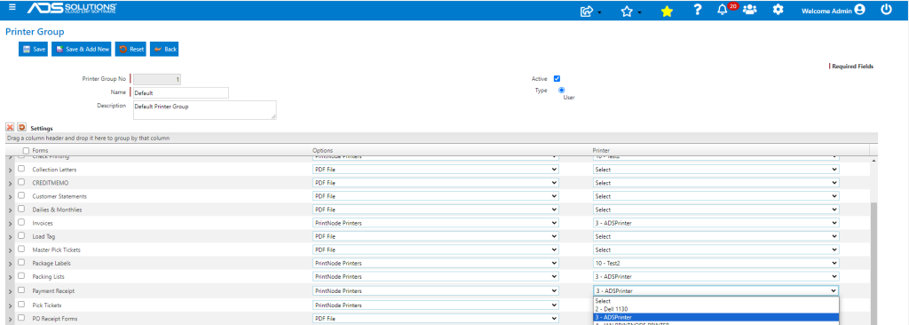Viewport: 909px width, 325px height.
Task: Open Printer dropdown for Package Labels
Action: tap(716, 263)
